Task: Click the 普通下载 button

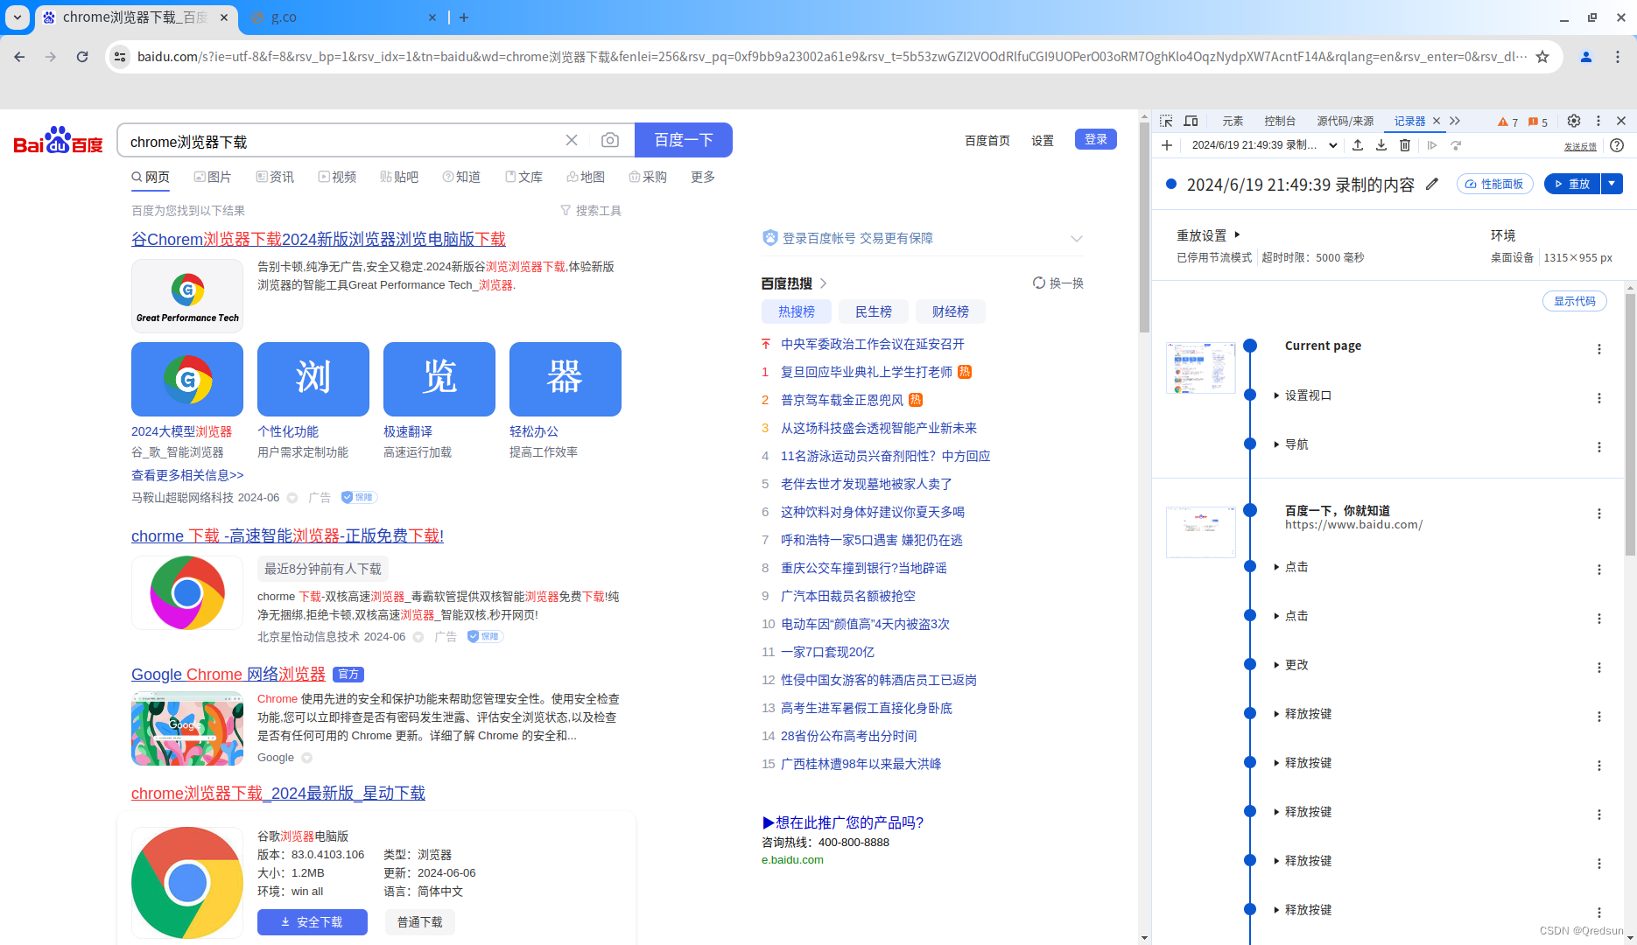Action: point(420,922)
